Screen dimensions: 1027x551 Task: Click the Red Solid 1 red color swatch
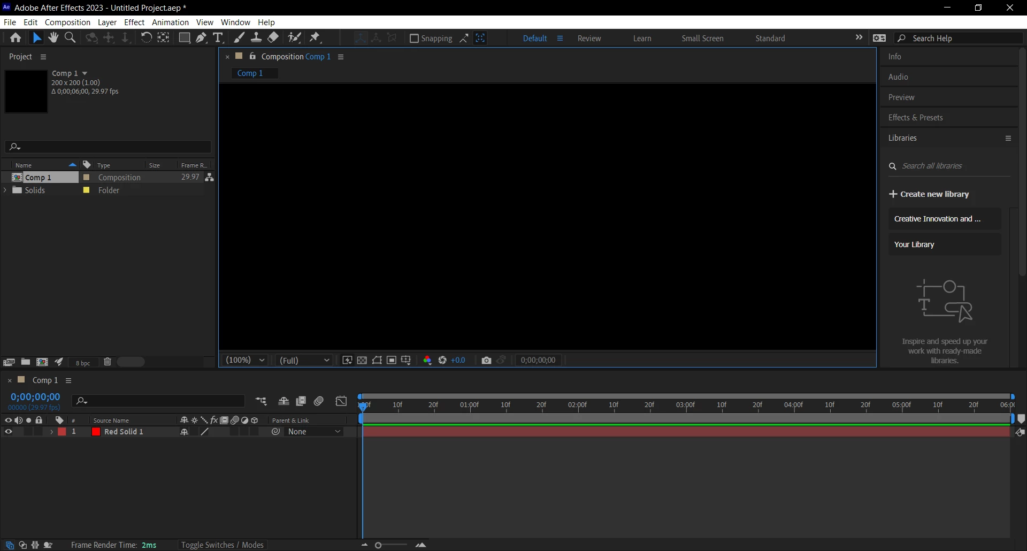point(96,432)
